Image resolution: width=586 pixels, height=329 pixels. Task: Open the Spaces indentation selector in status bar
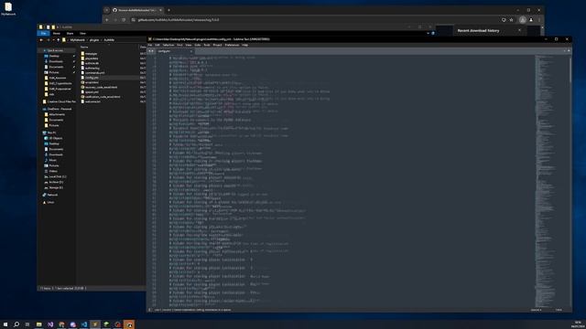(536, 310)
